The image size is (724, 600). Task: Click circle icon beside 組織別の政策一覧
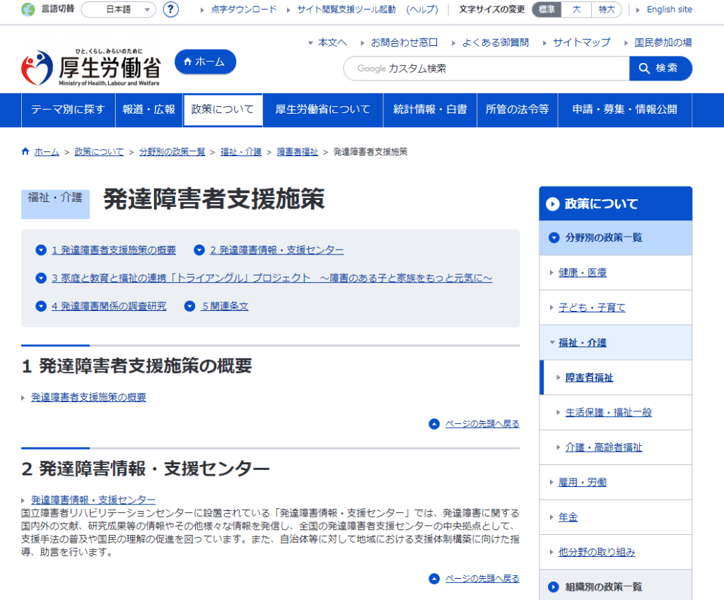pyautogui.click(x=554, y=587)
